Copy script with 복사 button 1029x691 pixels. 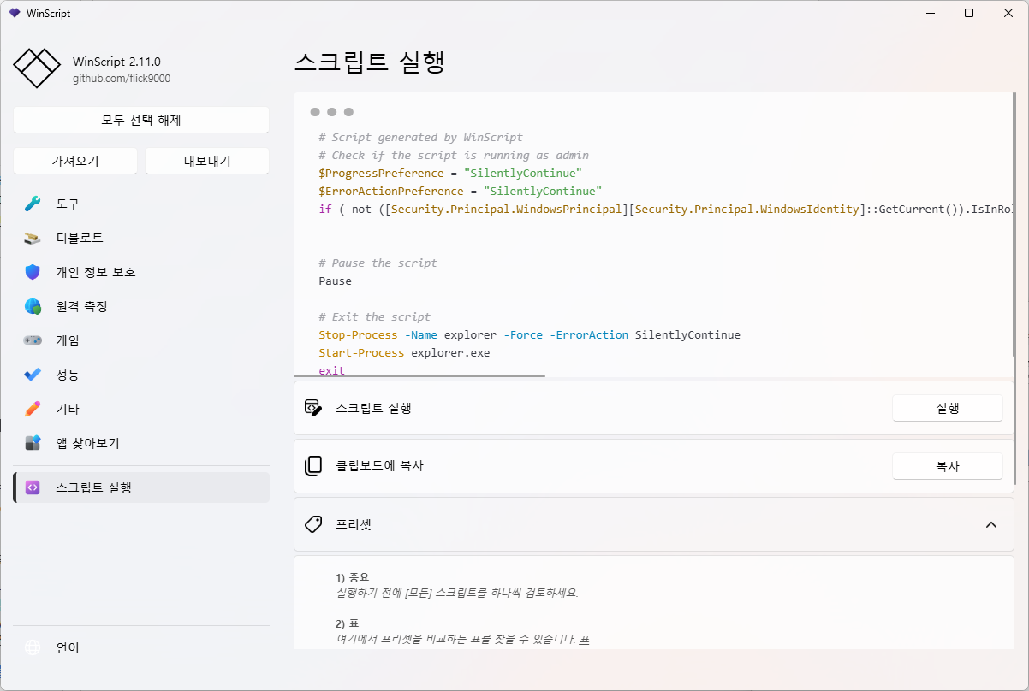pyautogui.click(x=948, y=466)
